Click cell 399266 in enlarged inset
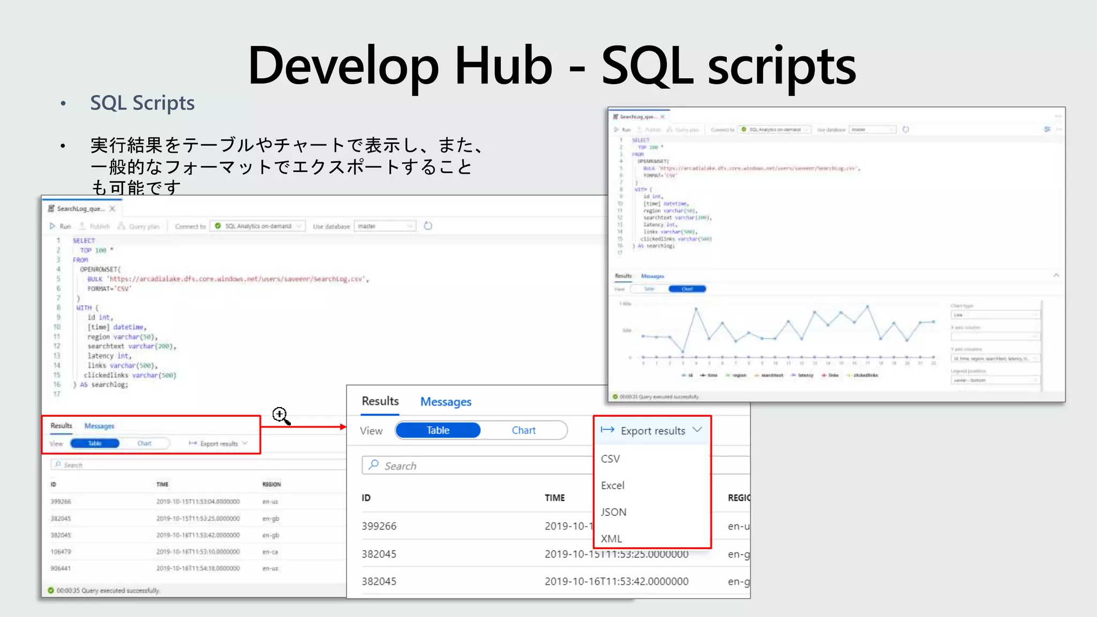Image resolution: width=1097 pixels, height=617 pixels. (379, 526)
